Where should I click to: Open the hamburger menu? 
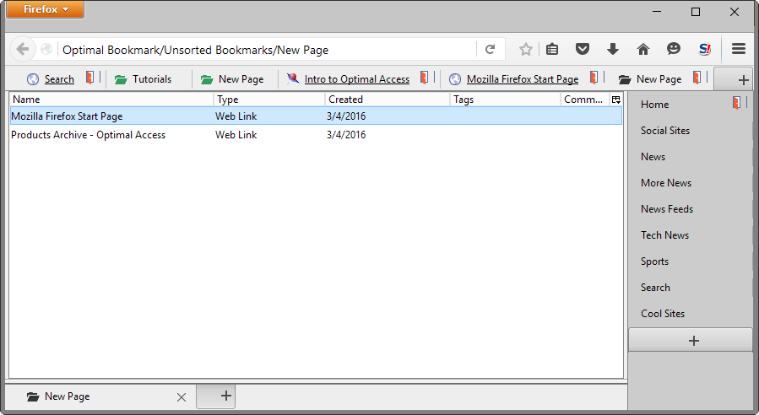point(739,50)
